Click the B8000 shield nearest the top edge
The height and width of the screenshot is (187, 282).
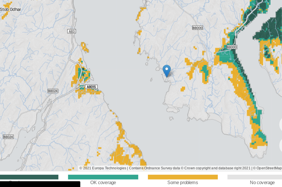click(197, 28)
